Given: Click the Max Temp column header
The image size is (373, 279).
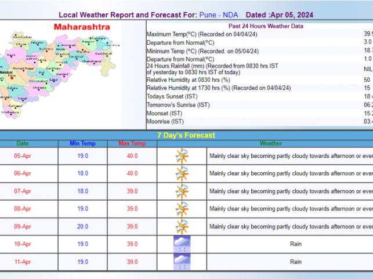Looking at the screenshot, I should pos(132,143).
